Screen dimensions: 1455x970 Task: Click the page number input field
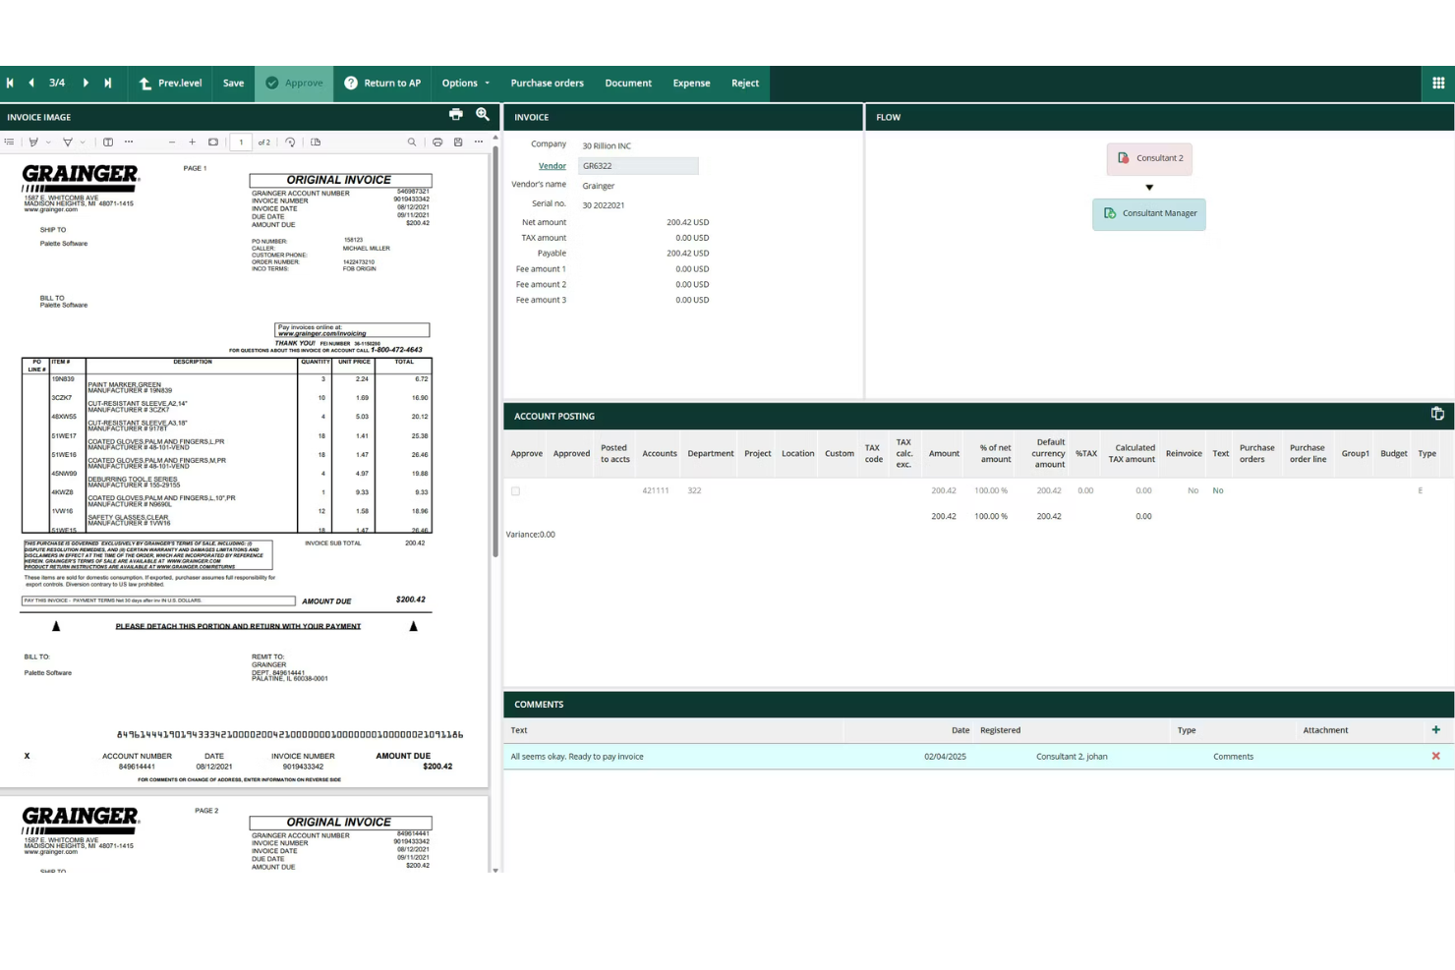[x=241, y=142]
